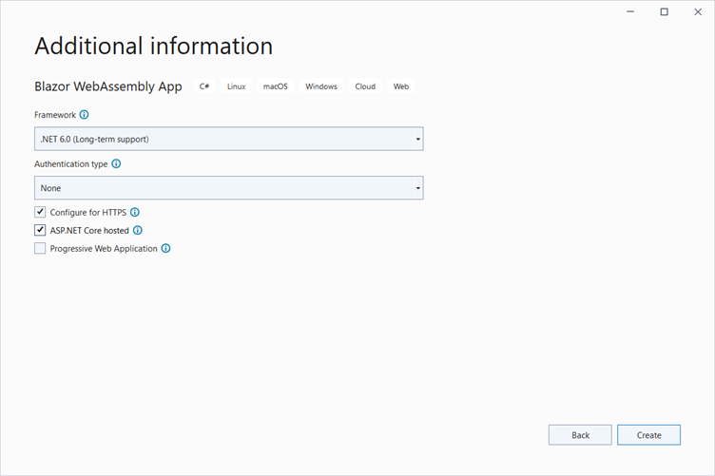Click the Authentication type info icon
Image resolution: width=715 pixels, height=476 pixels.
(x=116, y=163)
